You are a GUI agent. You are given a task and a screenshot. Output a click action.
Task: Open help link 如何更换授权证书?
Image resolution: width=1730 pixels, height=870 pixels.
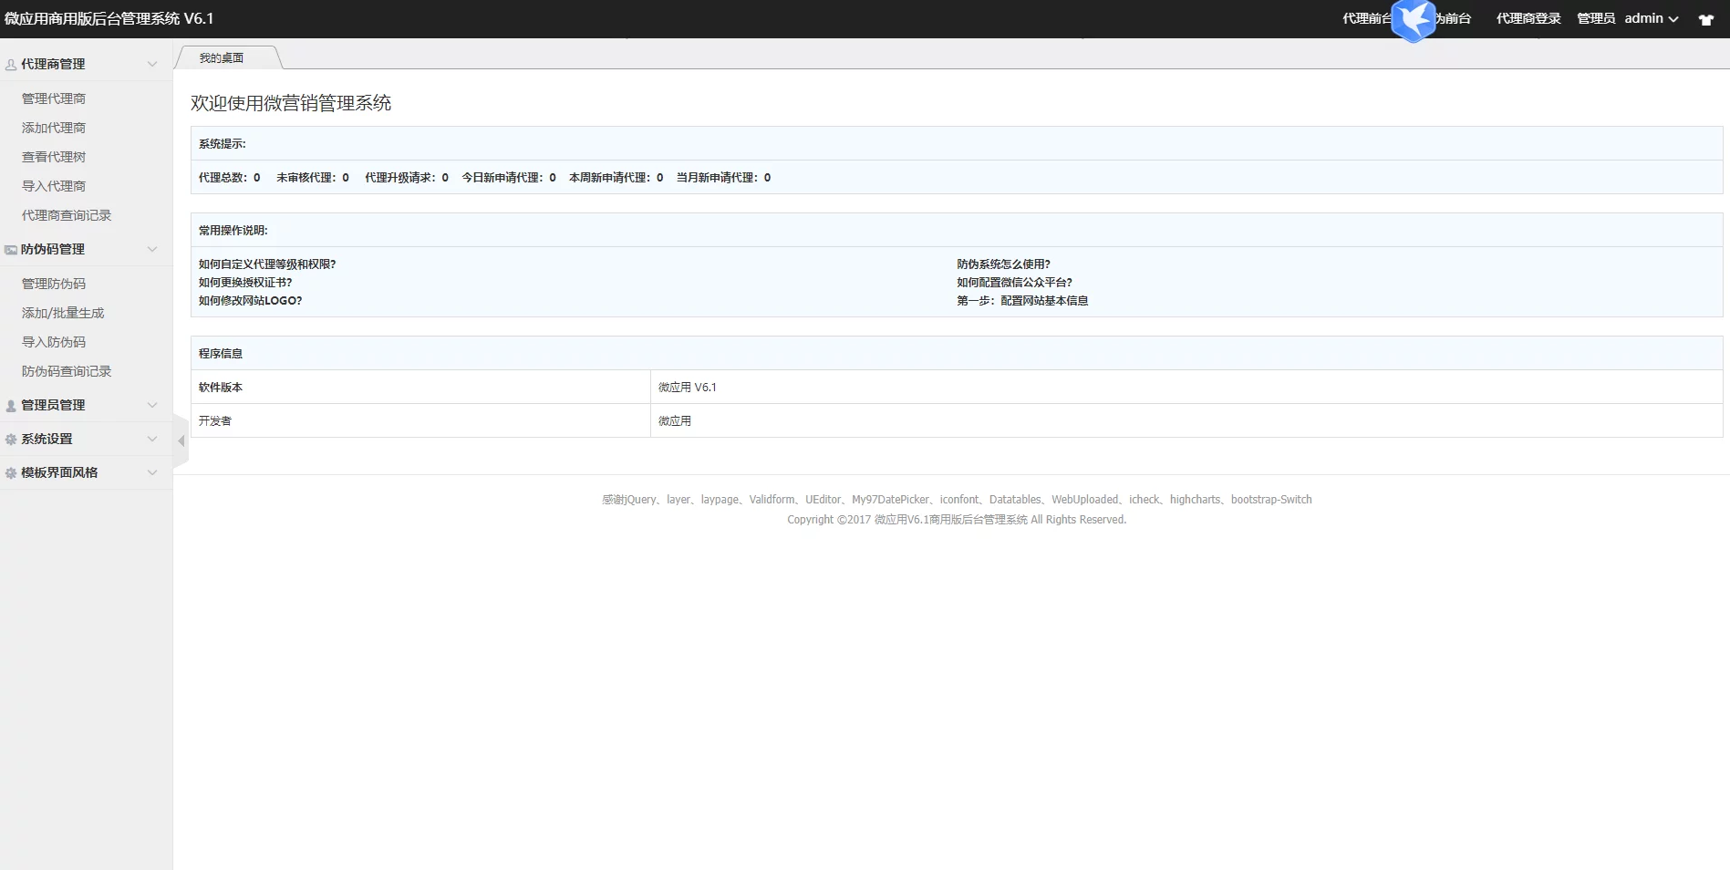click(245, 283)
